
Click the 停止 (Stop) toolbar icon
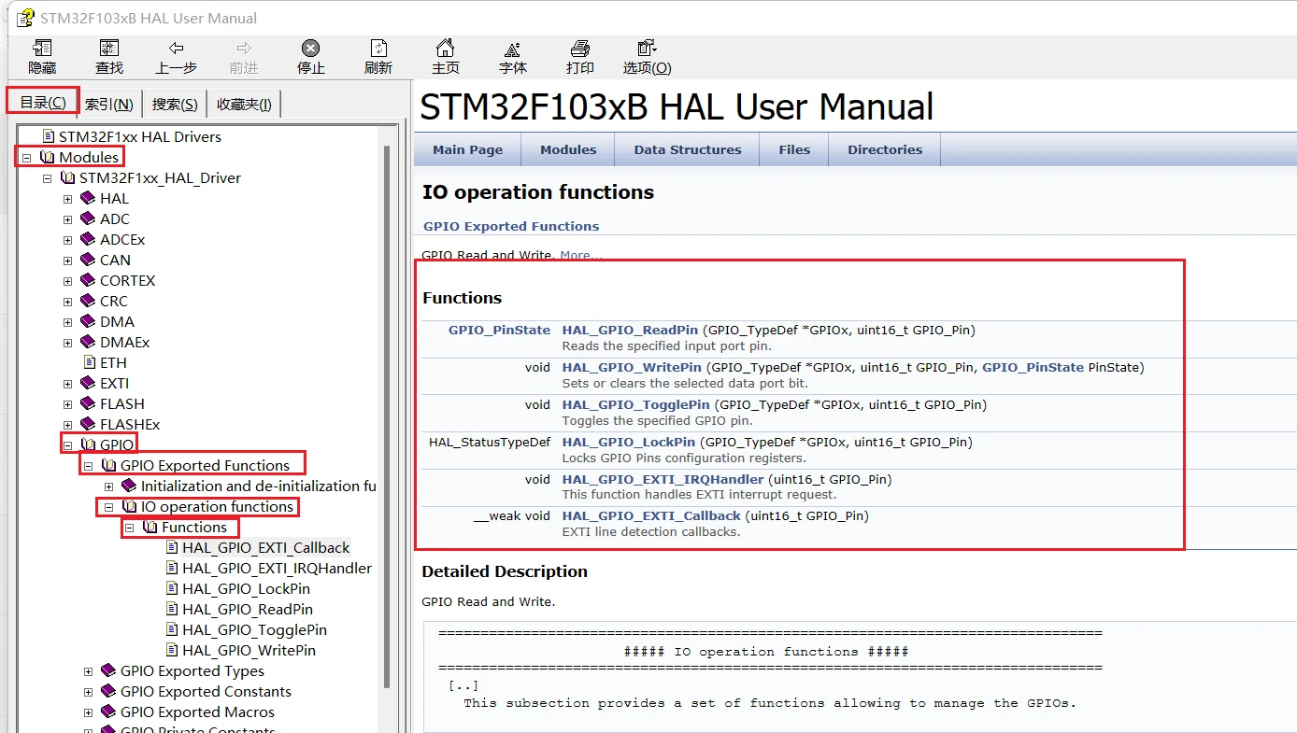tap(311, 49)
